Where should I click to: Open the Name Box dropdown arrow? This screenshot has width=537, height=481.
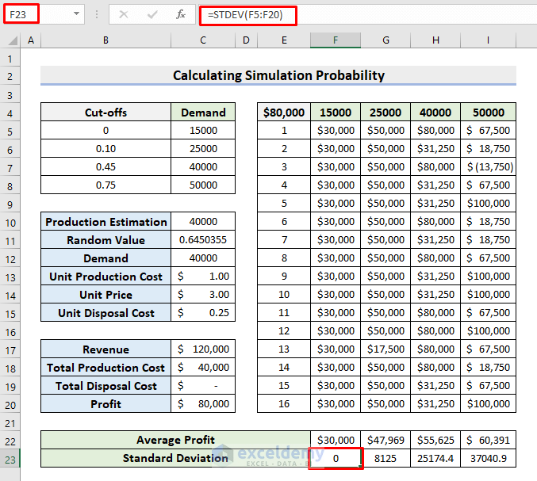pyautogui.click(x=76, y=14)
